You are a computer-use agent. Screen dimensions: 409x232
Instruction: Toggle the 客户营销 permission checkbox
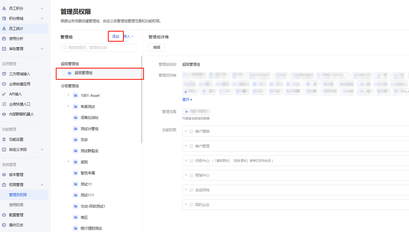[191, 132]
